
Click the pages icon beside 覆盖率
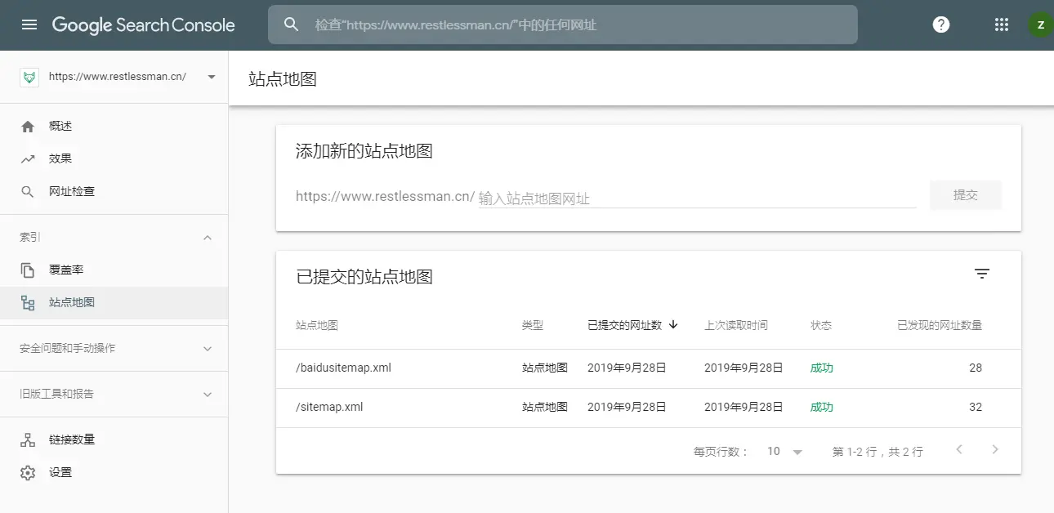(x=28, y=270)
